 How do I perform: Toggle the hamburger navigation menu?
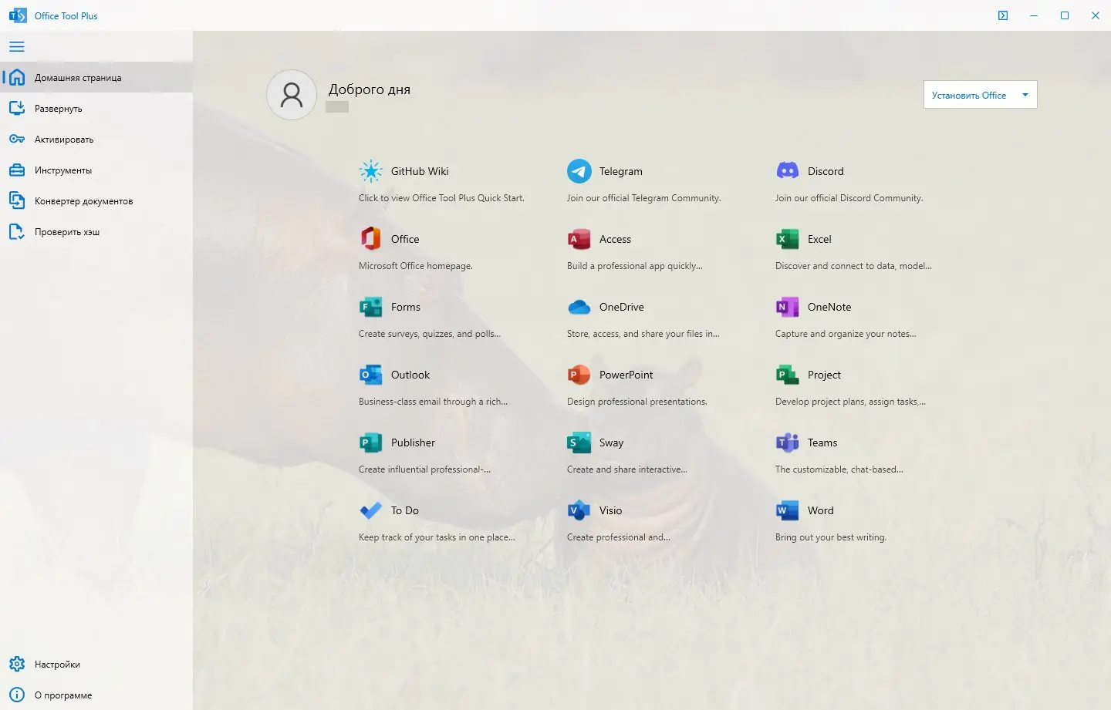pos(17,46)
